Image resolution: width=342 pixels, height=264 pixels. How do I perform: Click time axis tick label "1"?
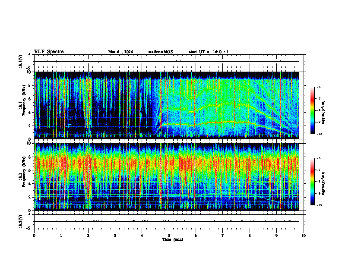pyautogui.click(x=61, y=236)
